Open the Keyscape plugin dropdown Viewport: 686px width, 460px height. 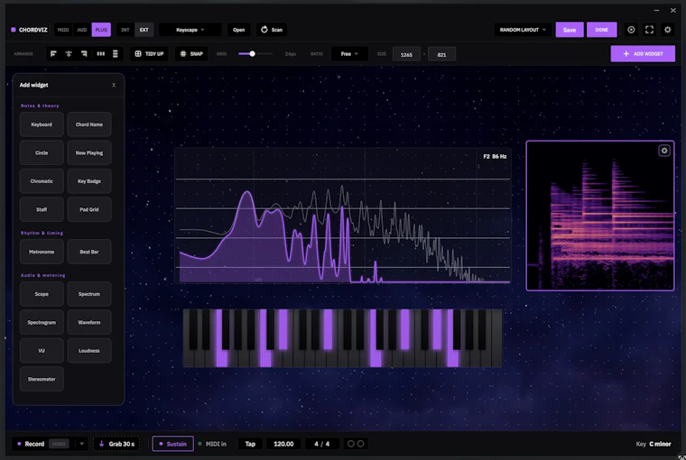pyautogui.click(x=190, y=30)
